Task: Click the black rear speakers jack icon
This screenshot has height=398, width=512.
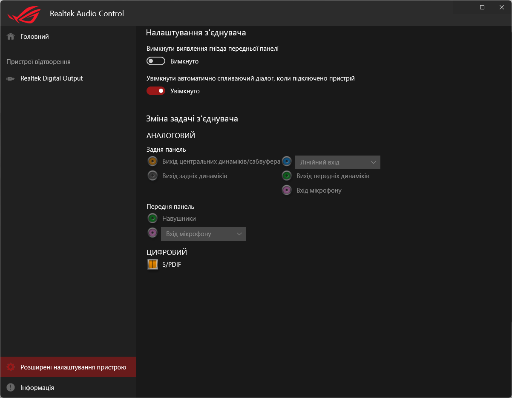Action: click(x=152, y=176)
